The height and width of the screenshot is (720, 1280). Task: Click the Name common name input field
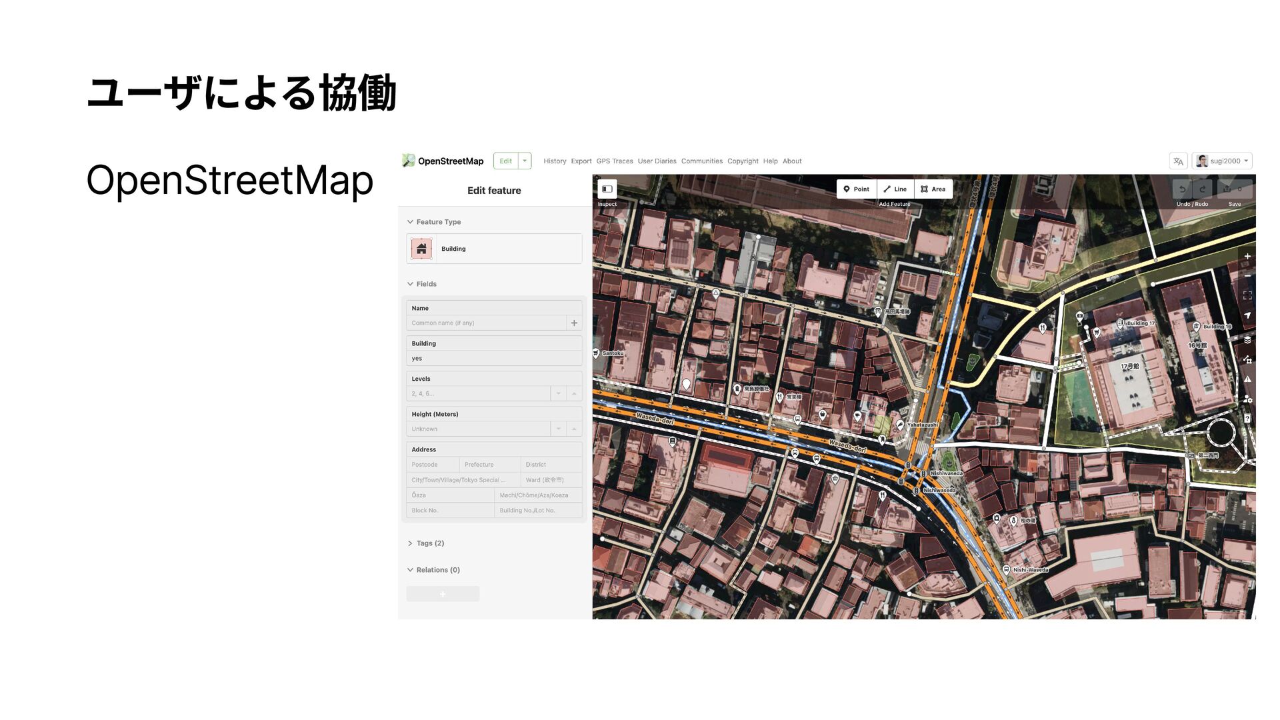pos(486,323)
